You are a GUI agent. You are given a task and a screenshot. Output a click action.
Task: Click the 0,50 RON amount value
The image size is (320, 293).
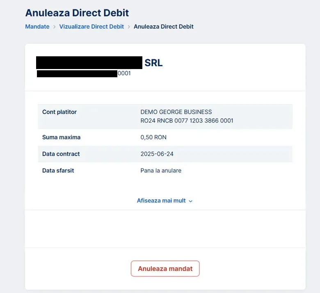point(153,137)
